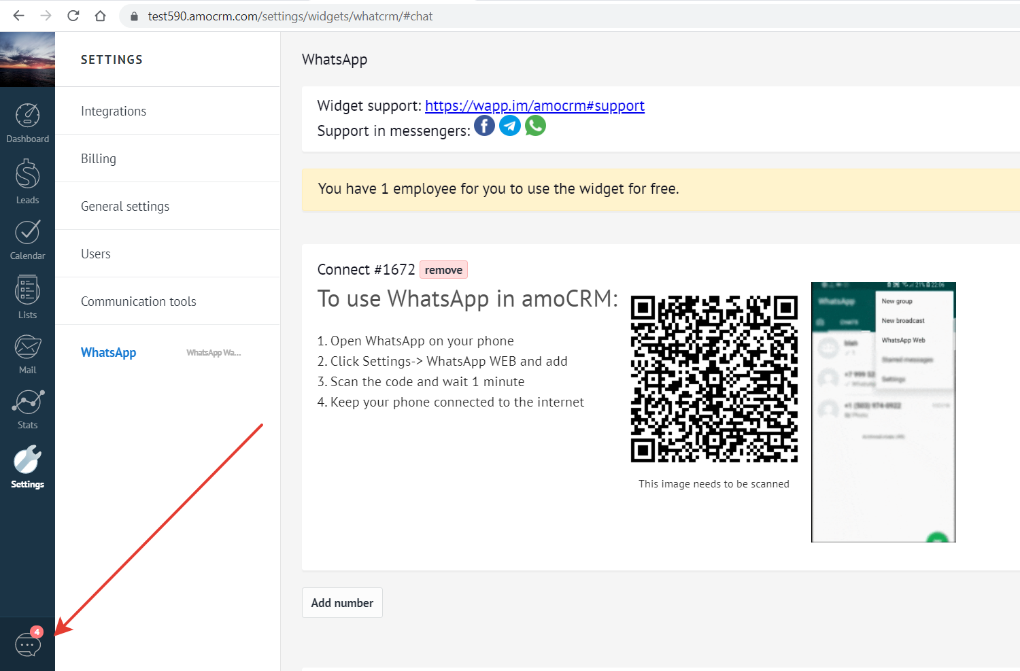Click Add number button
The width and height of the screenshot is (1020, 671).
pyautogui.click(x=342, y=603)
